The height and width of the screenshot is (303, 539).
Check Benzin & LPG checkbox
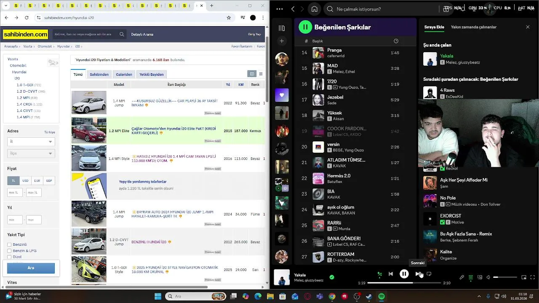[x=9, y=251]
